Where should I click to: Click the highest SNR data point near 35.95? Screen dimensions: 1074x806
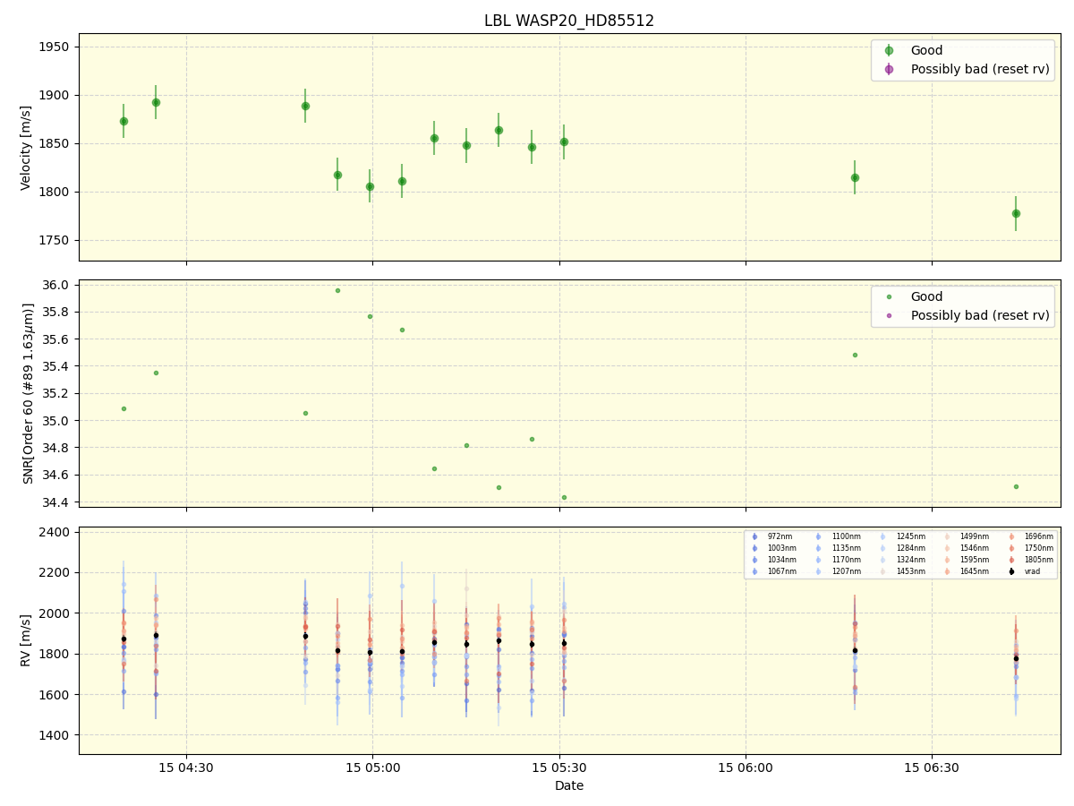coord(337,290)
